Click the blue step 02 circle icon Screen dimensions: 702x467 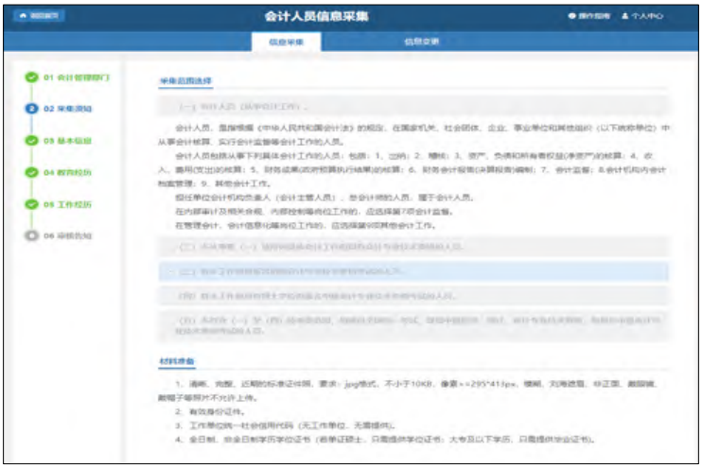coord(32,109)
